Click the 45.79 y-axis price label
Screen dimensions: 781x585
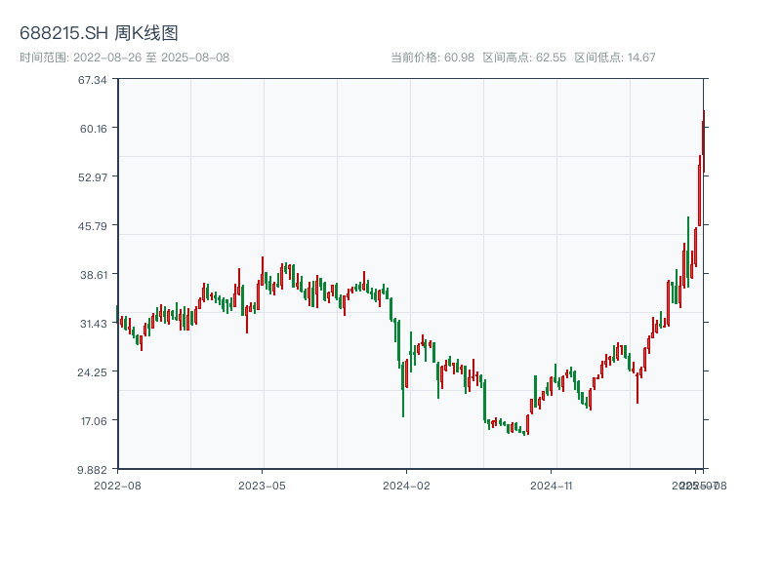[x=93, y=225]
